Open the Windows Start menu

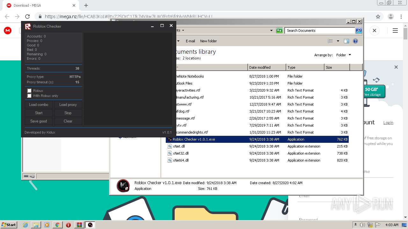9,225
